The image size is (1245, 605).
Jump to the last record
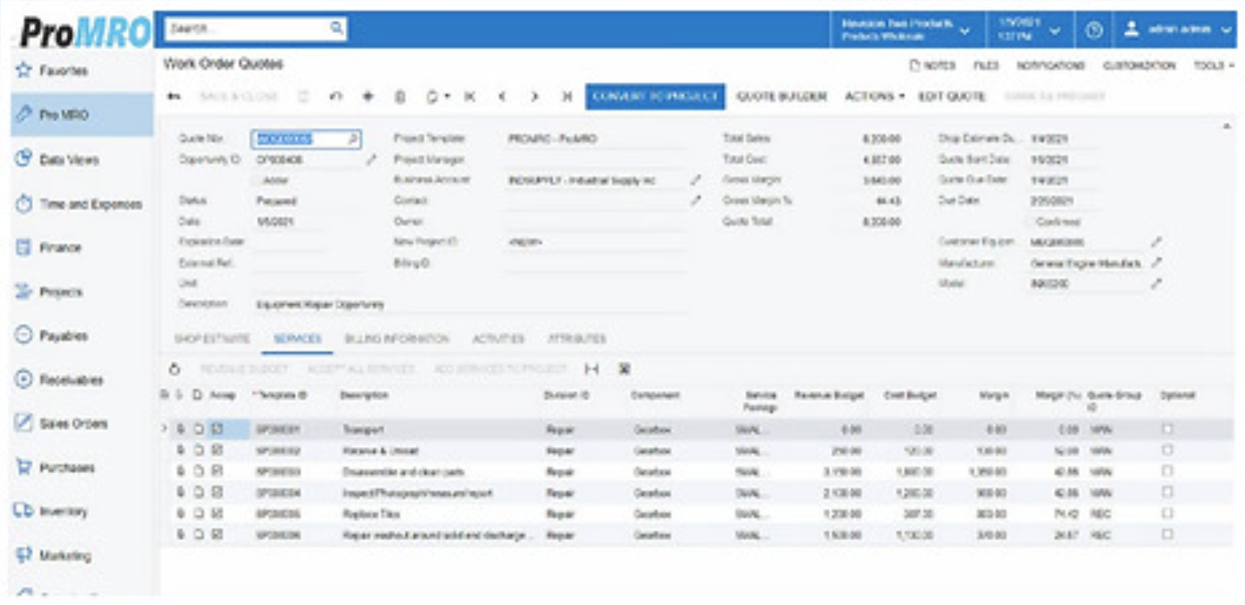pos(566,96)
